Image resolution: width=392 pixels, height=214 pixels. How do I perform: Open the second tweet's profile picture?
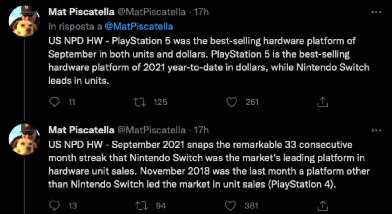(x=24, y=139)
